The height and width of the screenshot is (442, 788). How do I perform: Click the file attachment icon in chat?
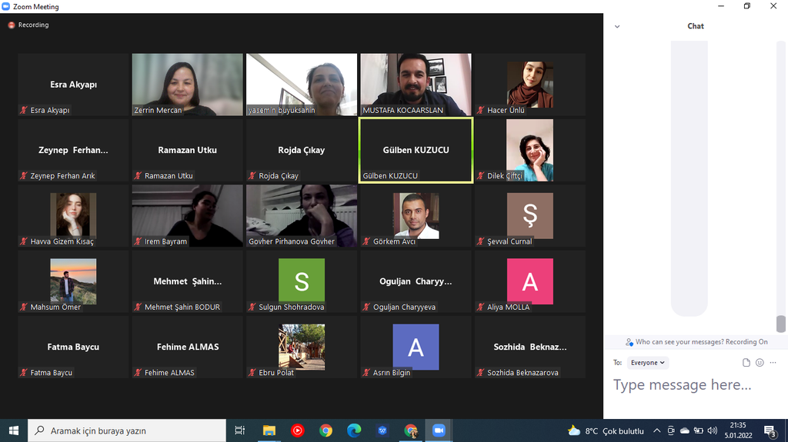[x=746, y=363]
